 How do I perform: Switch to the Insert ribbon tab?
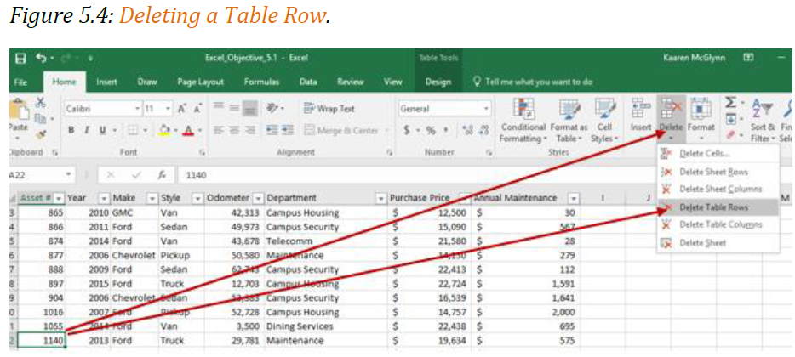(106, 82)
